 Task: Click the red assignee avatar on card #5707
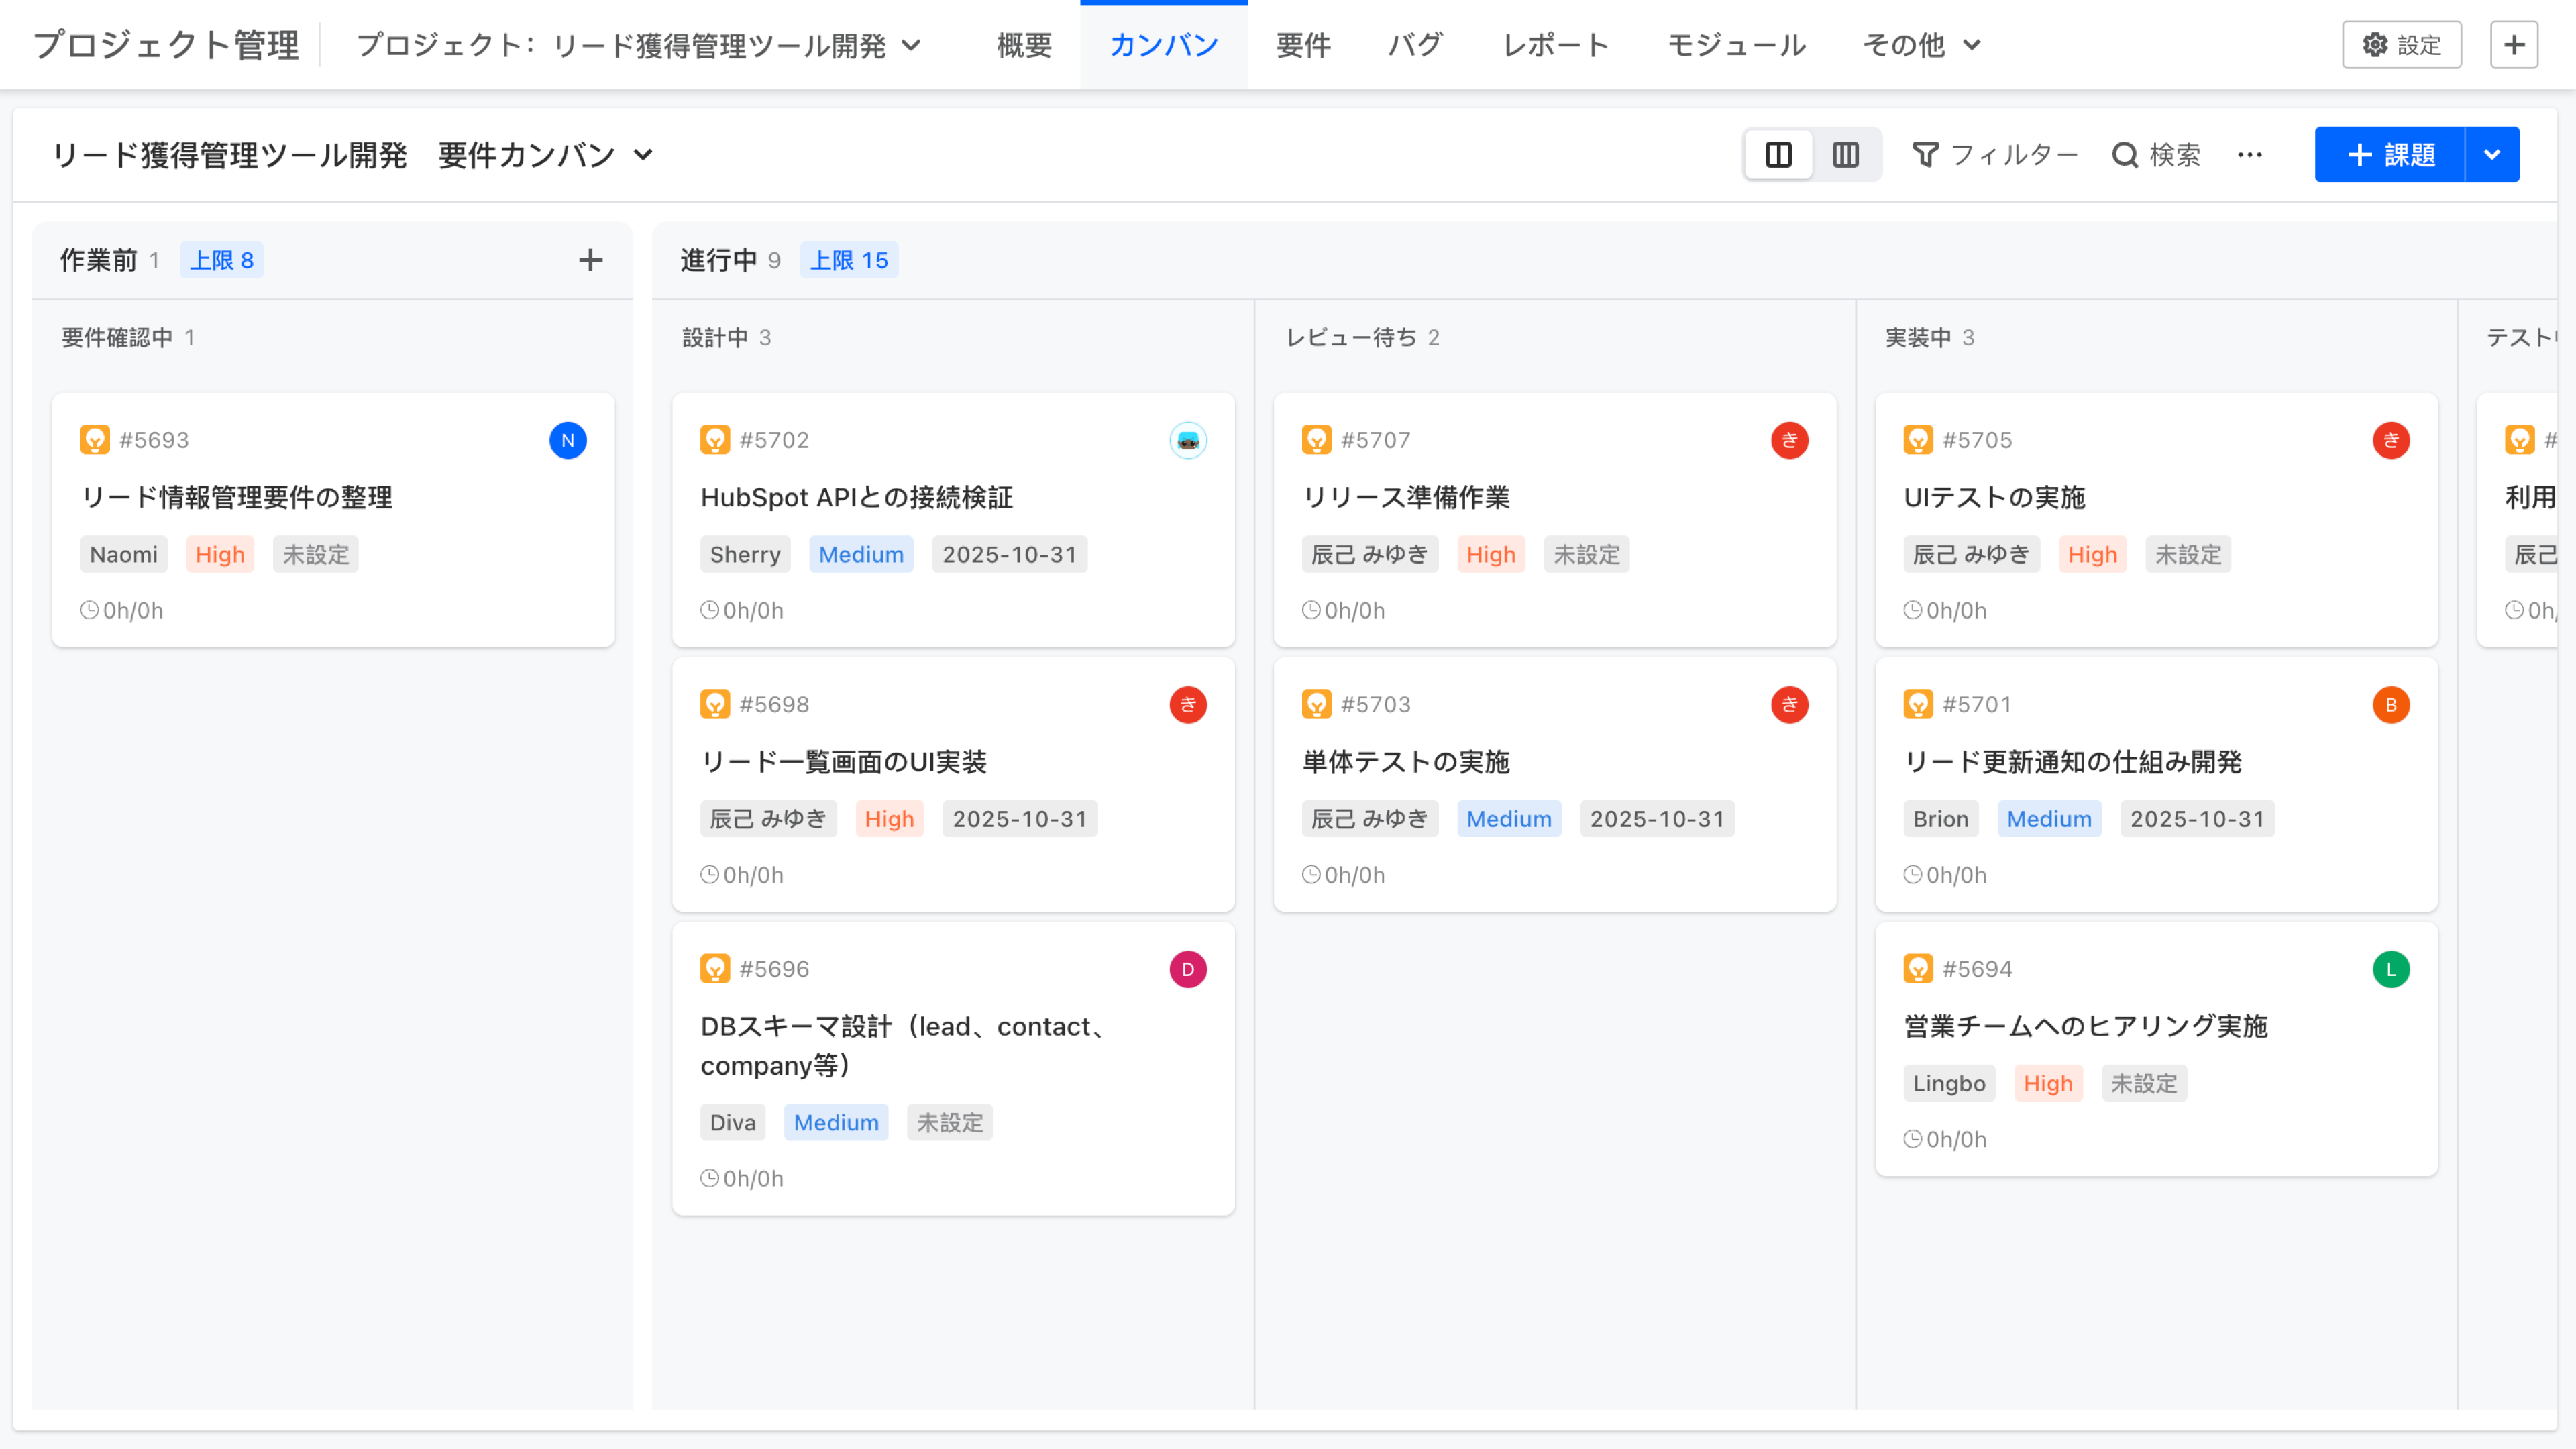(x=1790, y=440)
